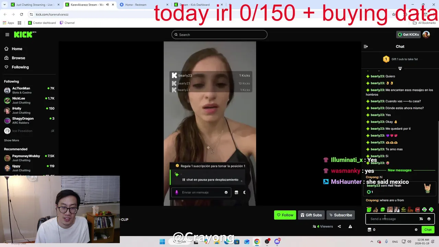Open NickLee's channel in Following

click(x=29, y=100)
